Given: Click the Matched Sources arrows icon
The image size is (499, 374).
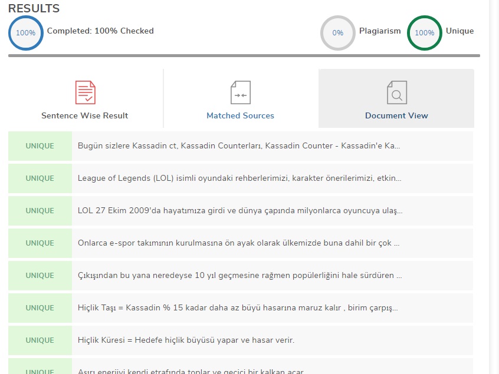Looking at the screenshot, I should [240, 92].
